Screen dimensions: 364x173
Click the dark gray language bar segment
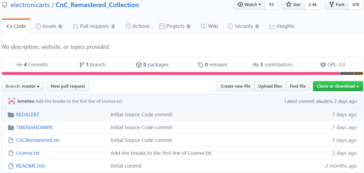(x=347, y=73)
